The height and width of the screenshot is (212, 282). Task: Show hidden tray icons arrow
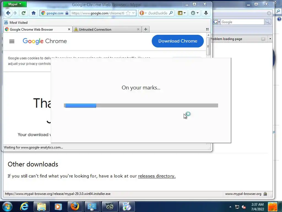[x=230, y=207]
